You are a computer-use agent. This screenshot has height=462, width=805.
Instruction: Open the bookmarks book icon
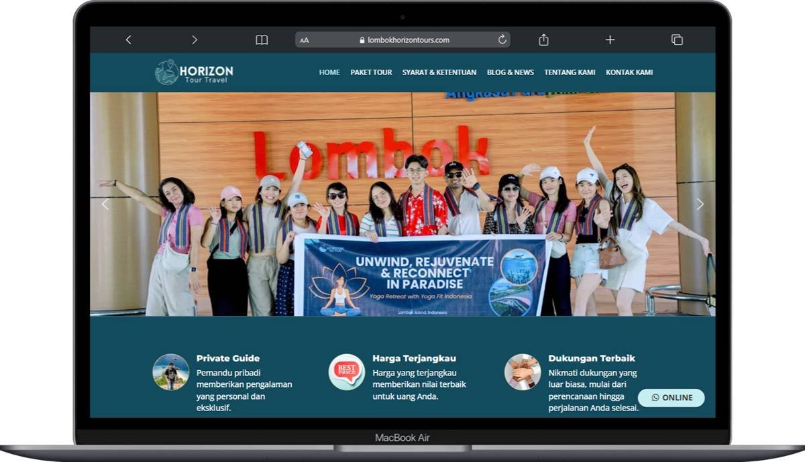pyautogui.click(x=262, y=40)
